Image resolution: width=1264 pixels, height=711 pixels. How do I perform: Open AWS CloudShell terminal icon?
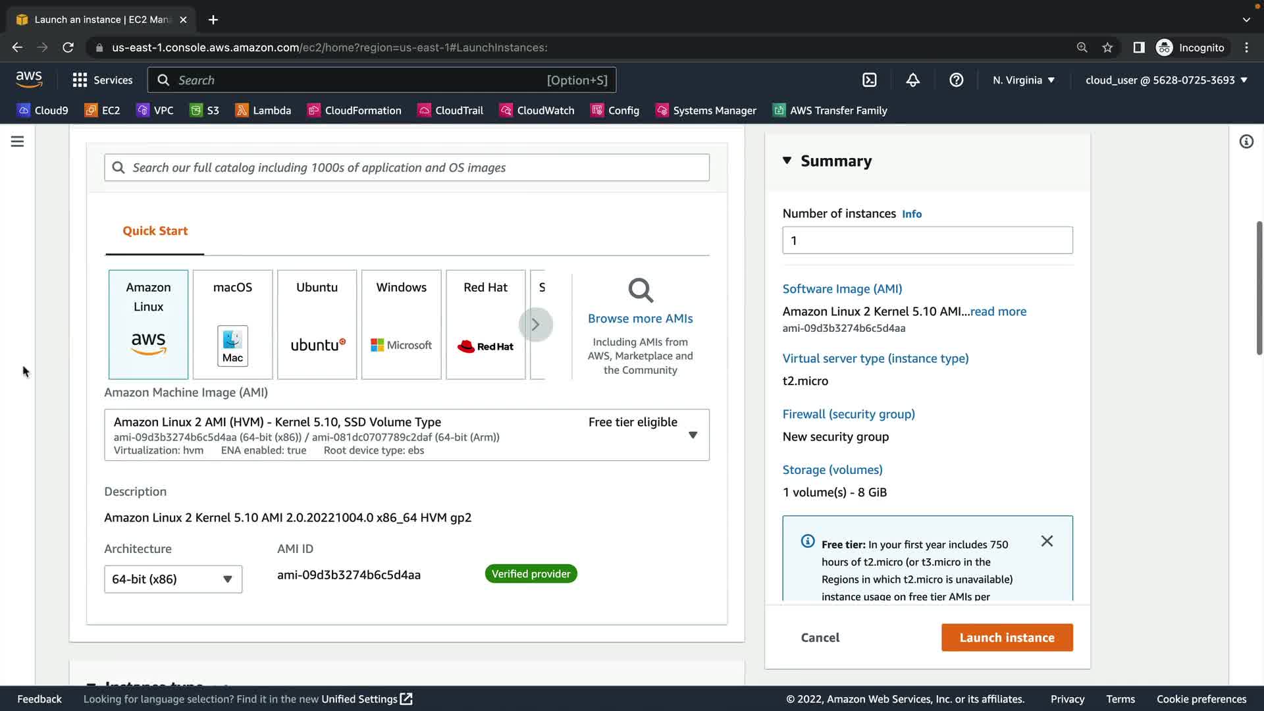870,80
